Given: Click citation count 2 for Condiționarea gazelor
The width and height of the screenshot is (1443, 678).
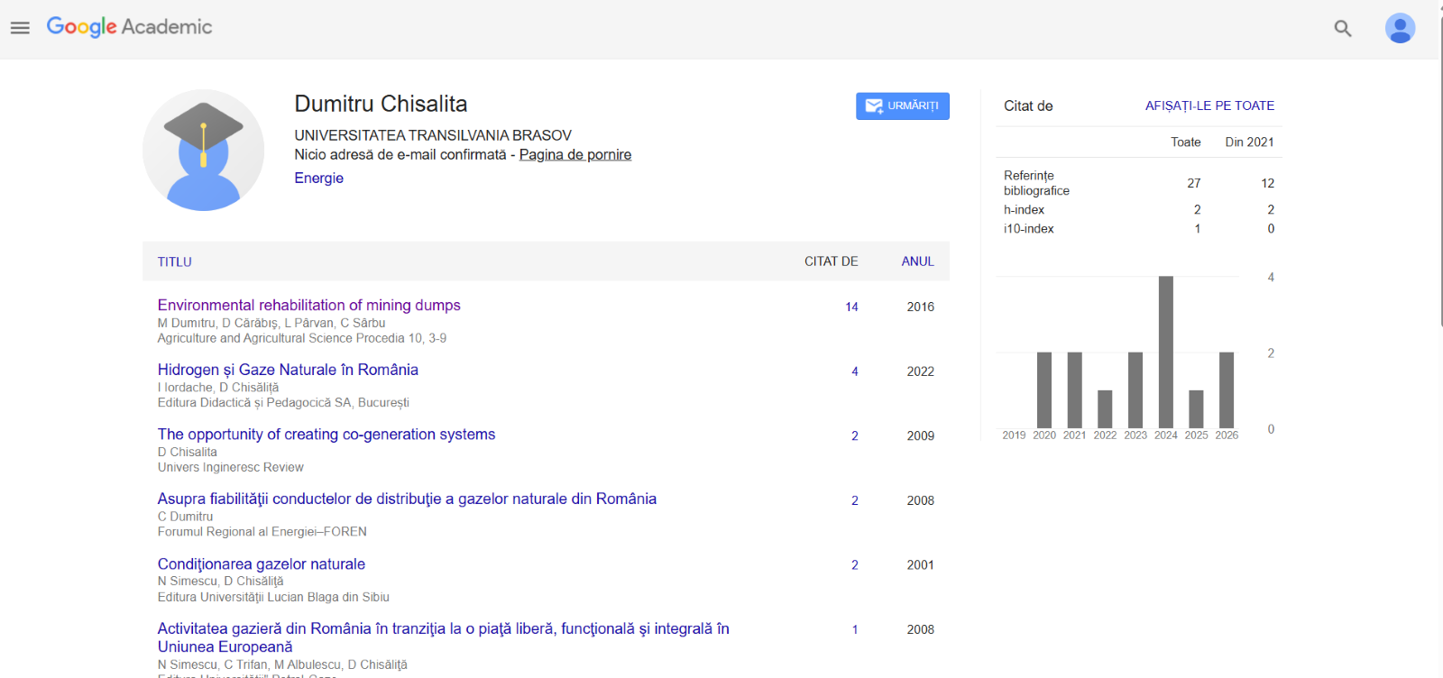Looking at the screenshot, I should pyautogui.click(x=855, y=565).
